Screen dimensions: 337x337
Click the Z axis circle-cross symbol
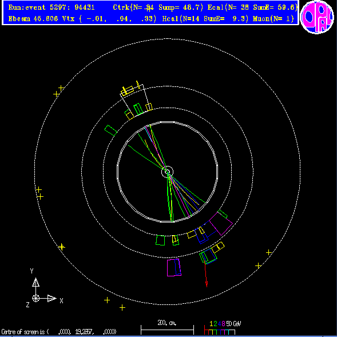[x=36, y=298]
